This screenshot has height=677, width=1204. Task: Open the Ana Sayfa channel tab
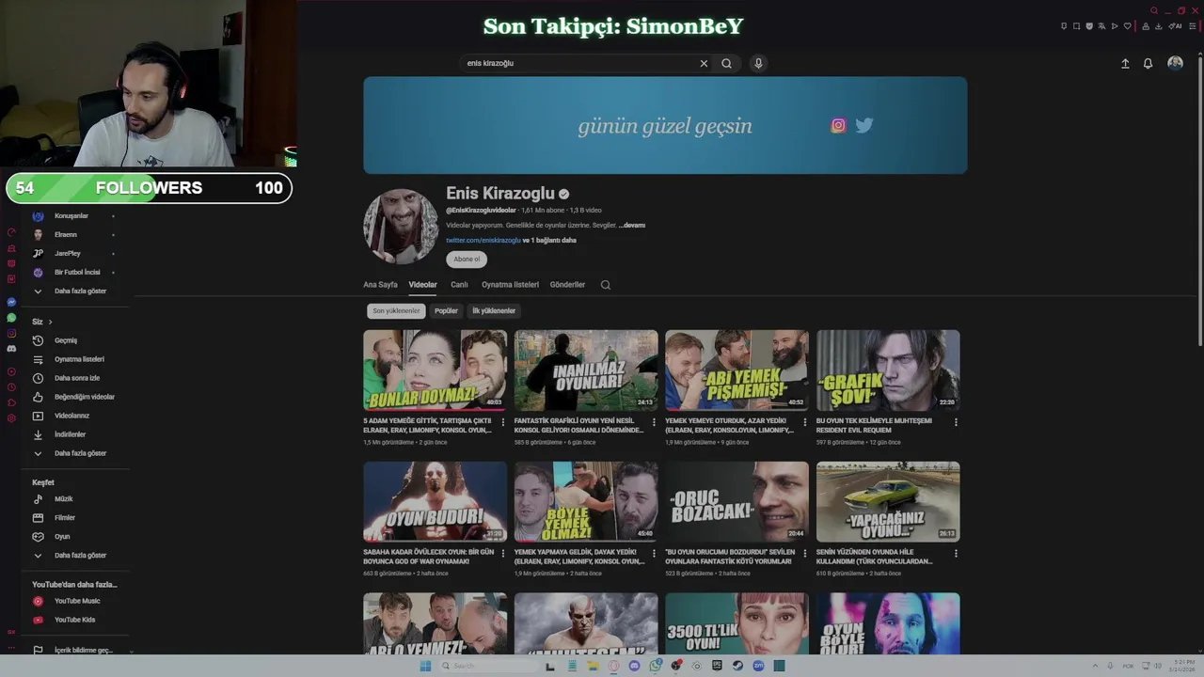380,285
